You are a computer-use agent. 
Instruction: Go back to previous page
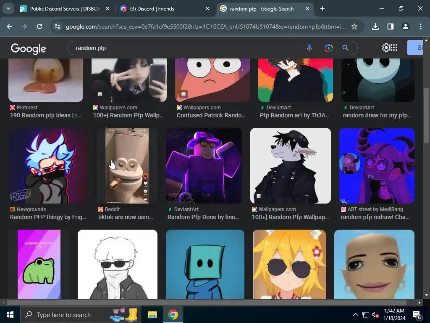(9, 26)
